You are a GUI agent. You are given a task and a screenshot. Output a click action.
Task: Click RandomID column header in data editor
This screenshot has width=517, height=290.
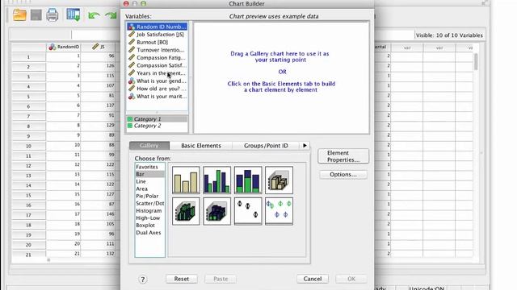pyautogui.click(x=64, y=47)
